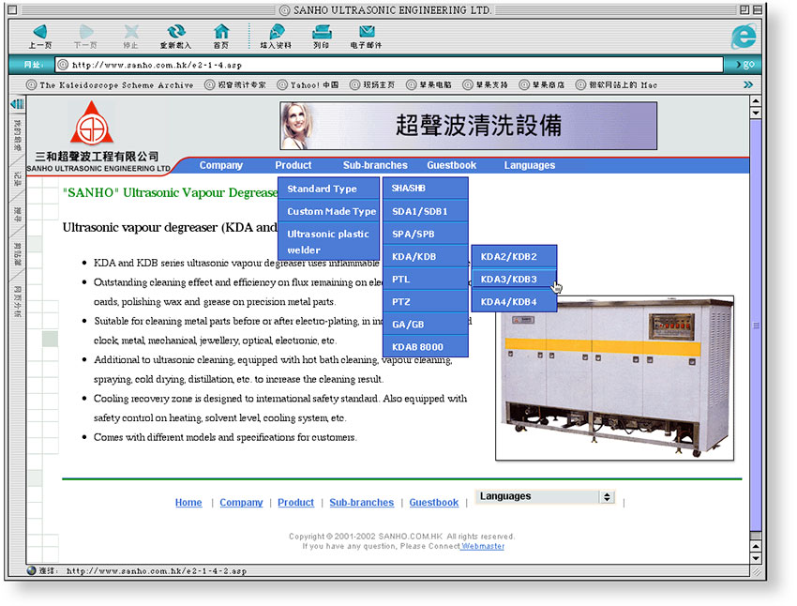Click the AutoFill toolbar icon
The height and width of the screenshot is (606, 797).
pos(276,32)
